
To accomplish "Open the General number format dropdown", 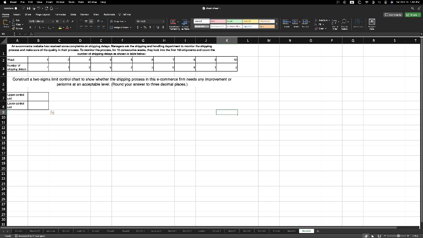I will pyautogui.click(x=163, y=21).
